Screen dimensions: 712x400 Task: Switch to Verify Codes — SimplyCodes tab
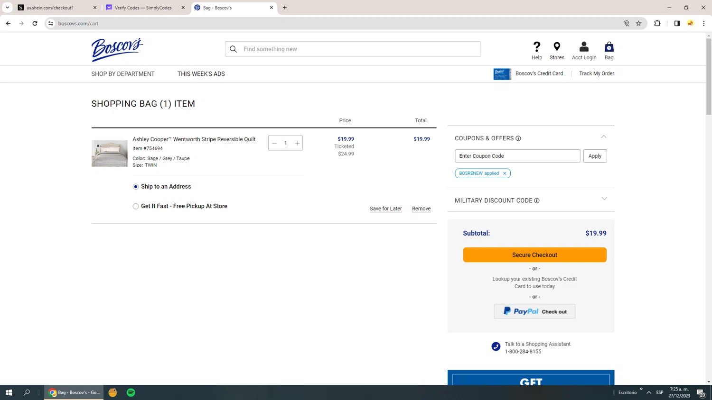(x=146, y=8)
